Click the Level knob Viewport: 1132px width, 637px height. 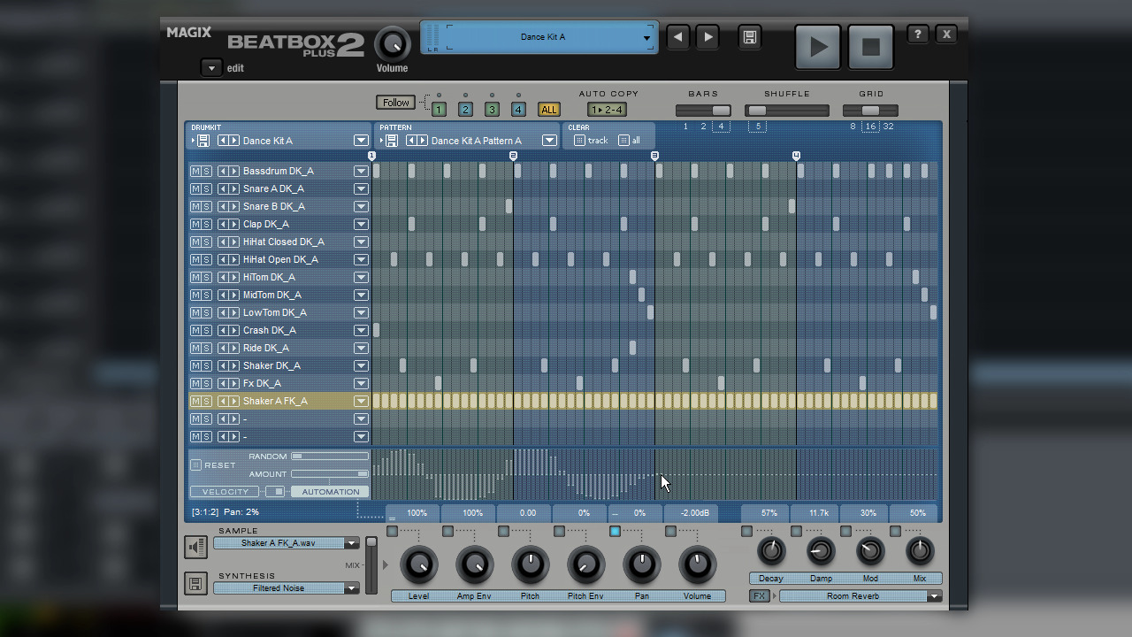418,564
